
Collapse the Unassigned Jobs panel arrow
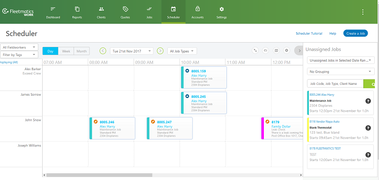(299, 51)
